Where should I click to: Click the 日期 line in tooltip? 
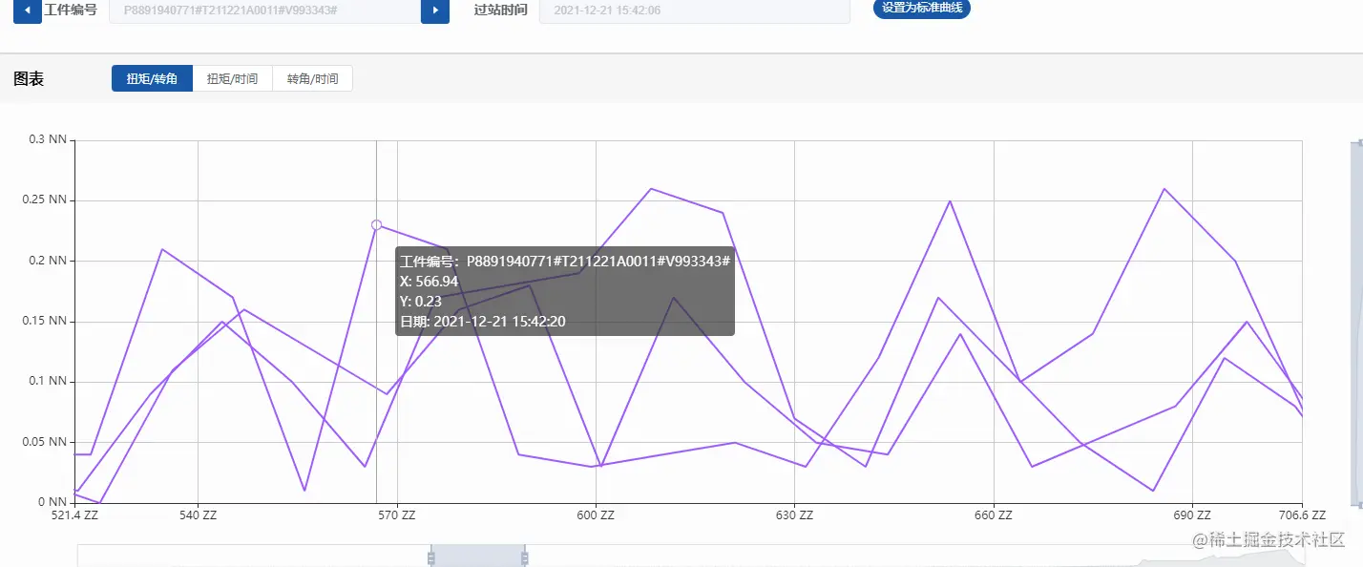point(483,321)
